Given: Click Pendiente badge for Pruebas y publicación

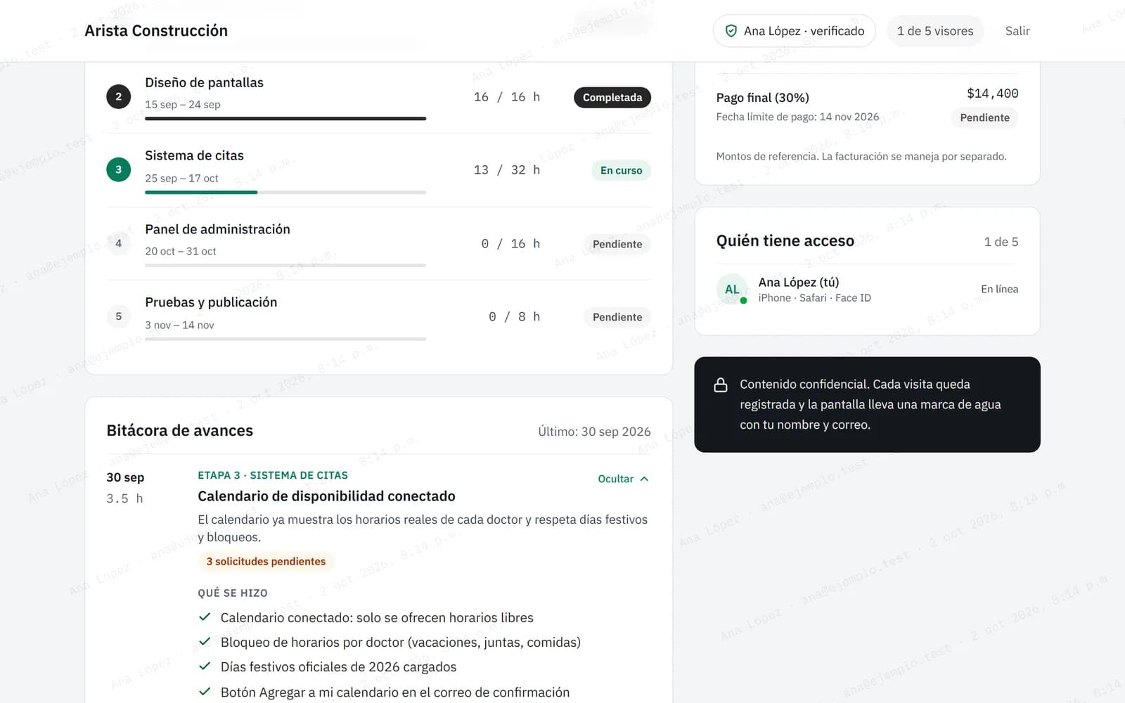Looking at the screenshot, I should [x=617, y=317].
